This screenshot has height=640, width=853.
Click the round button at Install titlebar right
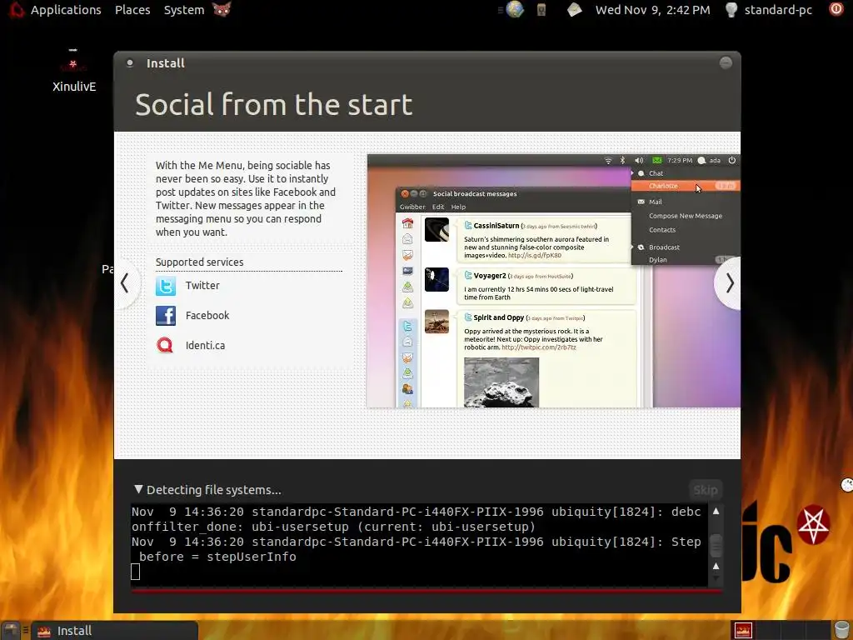point(726,62)
